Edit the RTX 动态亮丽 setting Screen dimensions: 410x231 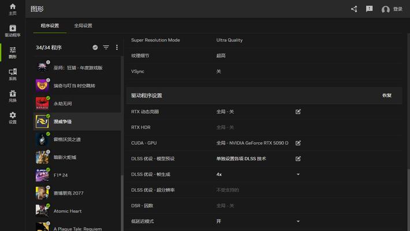[298, 111]
